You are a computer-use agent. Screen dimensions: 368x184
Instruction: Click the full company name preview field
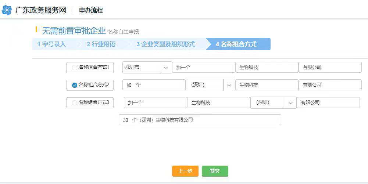click(200, 120)
